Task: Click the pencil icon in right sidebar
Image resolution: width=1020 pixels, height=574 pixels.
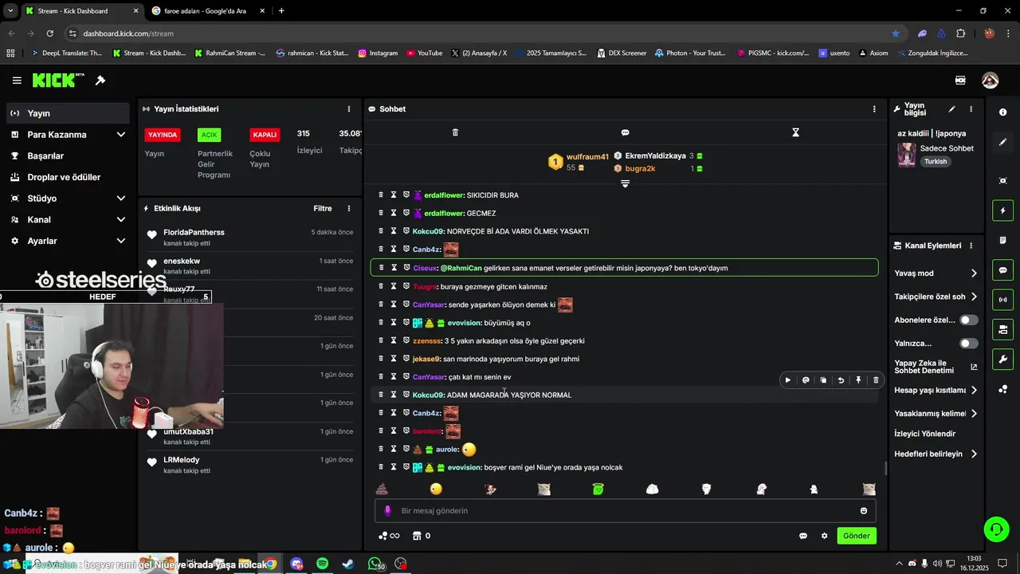Action: pyautogui.click(x=1002, y=142)
